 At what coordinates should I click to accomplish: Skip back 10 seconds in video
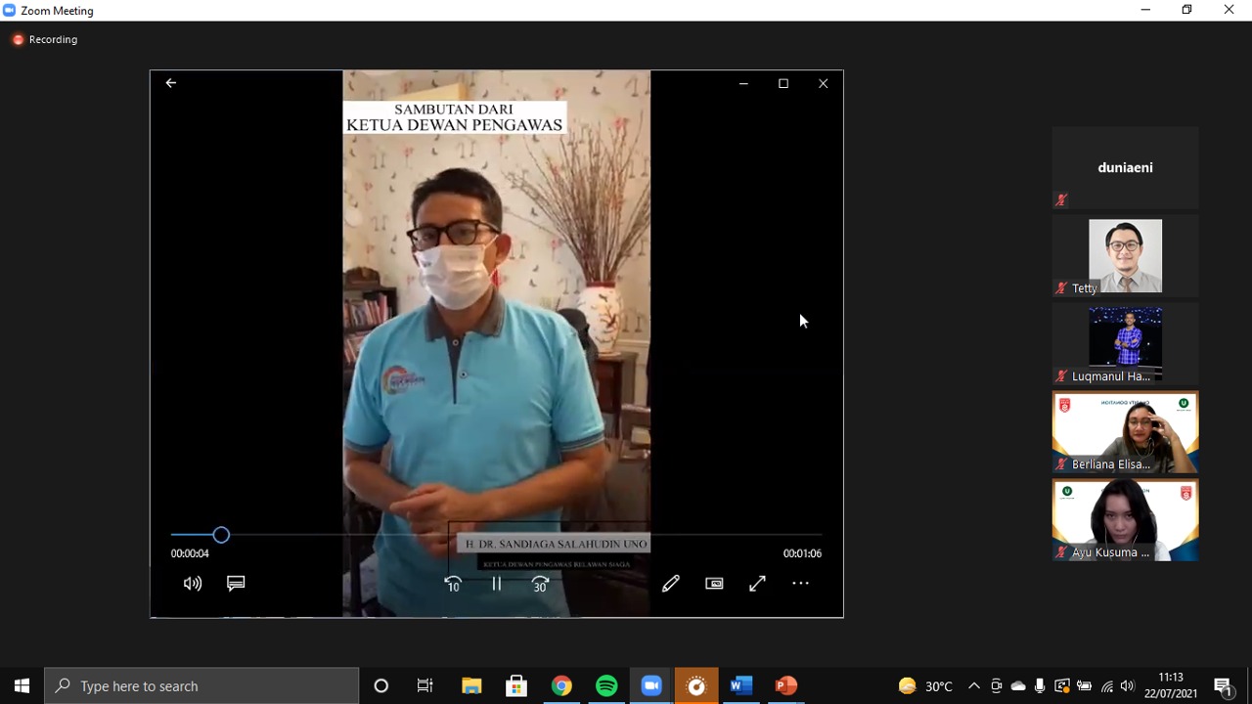(x=453, y=584)
